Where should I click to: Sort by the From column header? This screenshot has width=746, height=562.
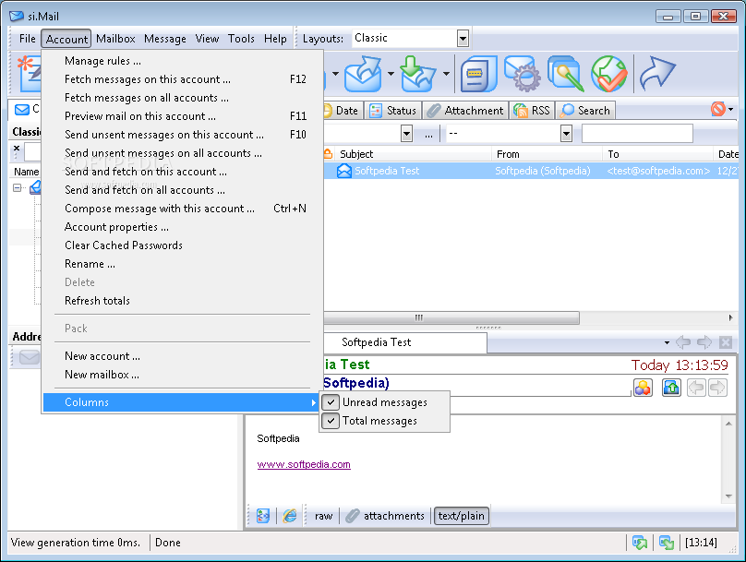pyautogui.click(x=547, y=154)
